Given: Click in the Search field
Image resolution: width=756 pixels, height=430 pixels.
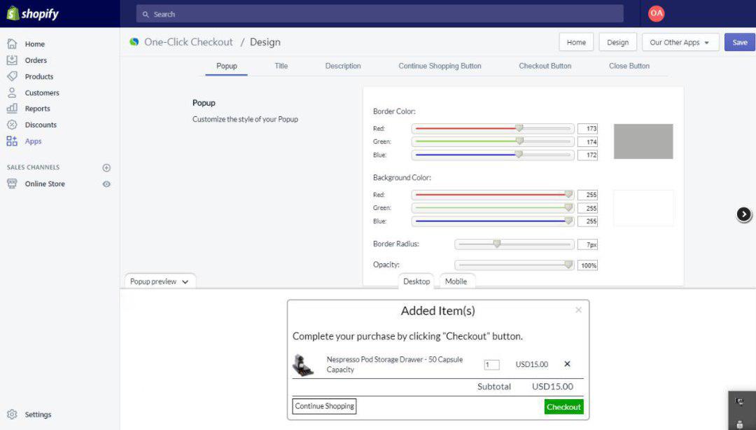Looking at the screenshot, I should coord(380,14).
